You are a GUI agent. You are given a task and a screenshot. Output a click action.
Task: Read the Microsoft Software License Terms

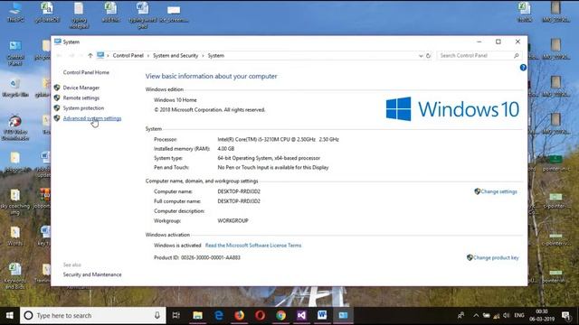(x=253, y=246)
